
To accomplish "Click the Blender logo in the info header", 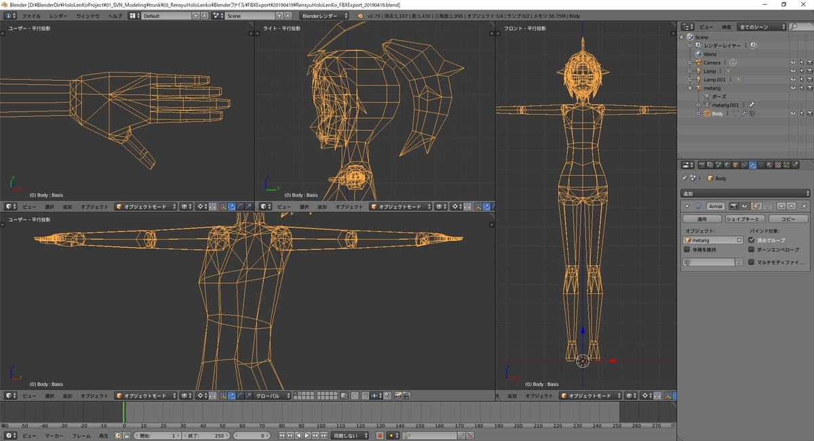I will (x=360, y=16).
